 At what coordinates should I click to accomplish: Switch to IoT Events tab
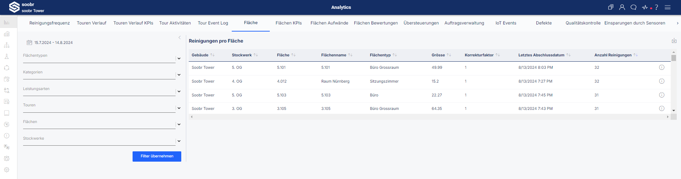coord(506,23)
